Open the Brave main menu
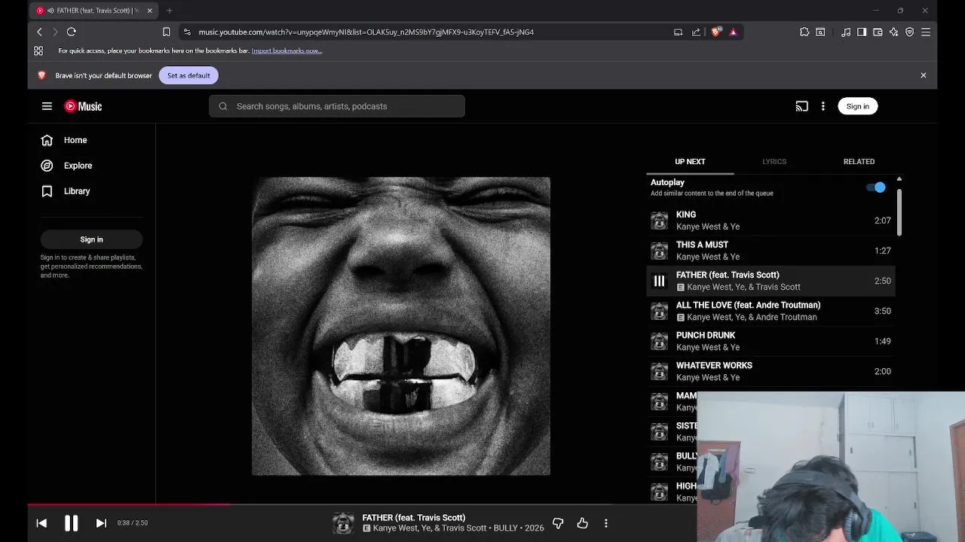 coord(926,32)
